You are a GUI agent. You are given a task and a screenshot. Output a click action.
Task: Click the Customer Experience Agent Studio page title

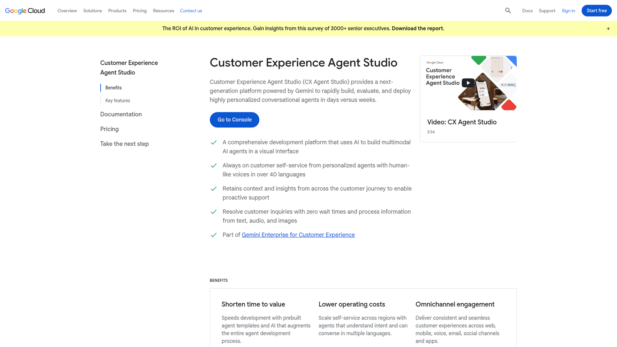pos(303,63)
